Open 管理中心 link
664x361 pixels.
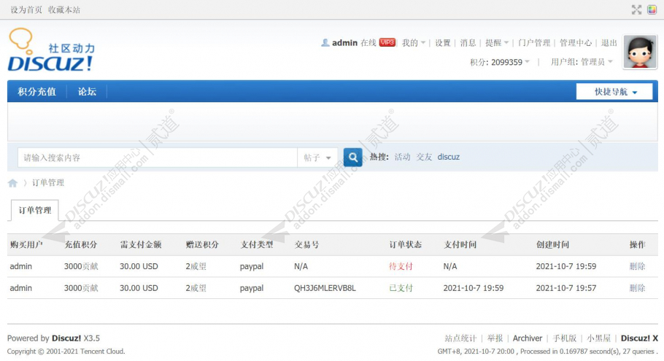[x=576, y=43]
